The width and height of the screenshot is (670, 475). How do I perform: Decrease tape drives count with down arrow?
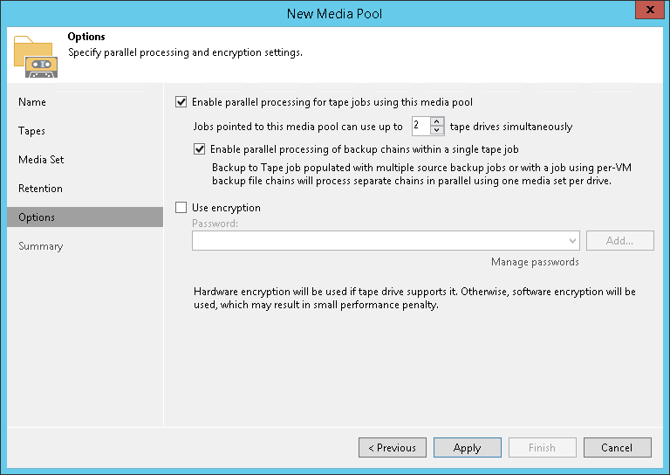click(438, 130)
